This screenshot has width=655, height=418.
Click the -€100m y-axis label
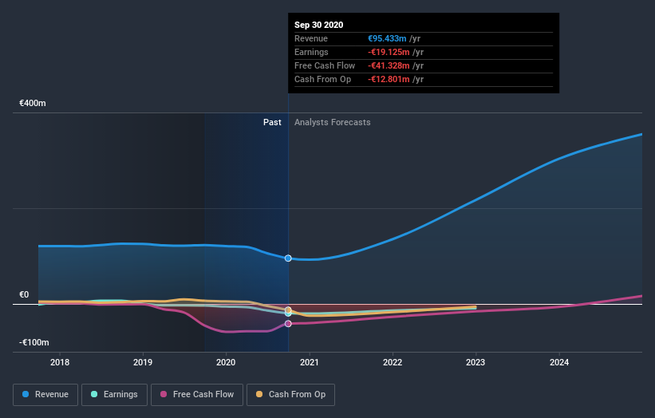(x=34, y=342)
